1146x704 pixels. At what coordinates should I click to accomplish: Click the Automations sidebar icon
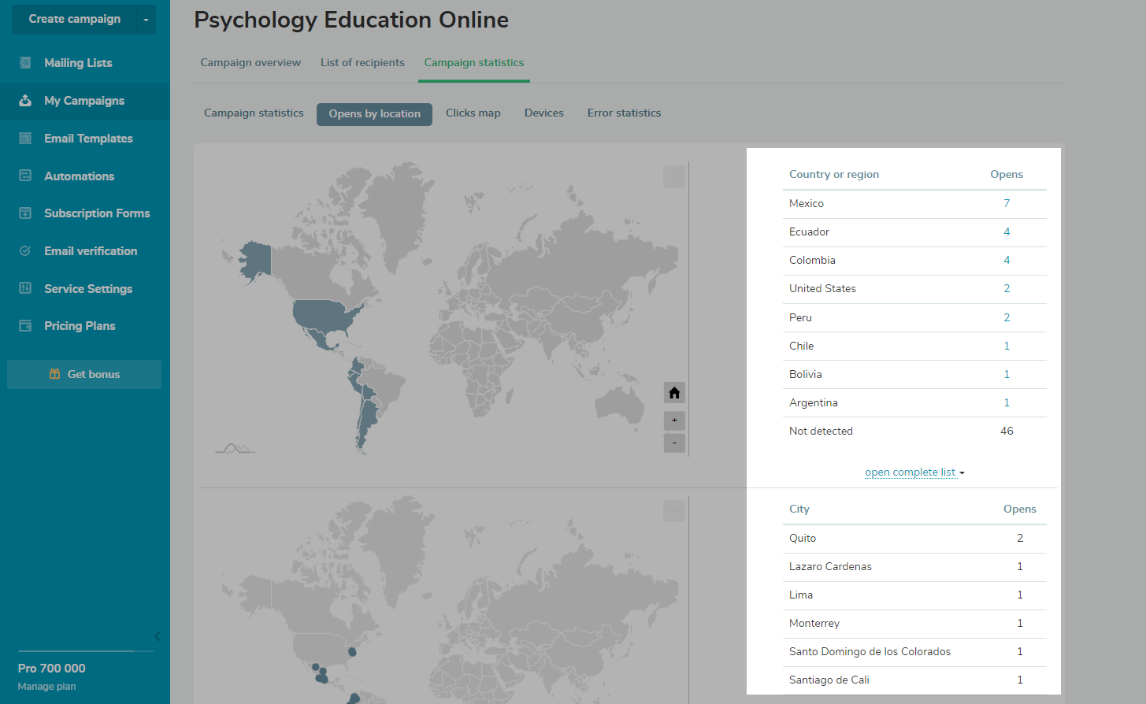click(x=25, y=176)
